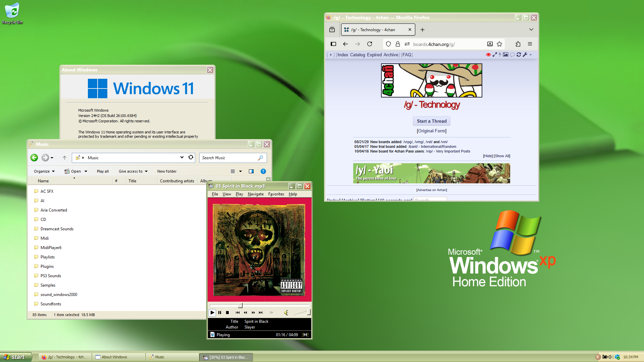Viewport: 644px width, 362px height.
Task: Mute audio with the speaker icon
Action: [x=286, y=312]
